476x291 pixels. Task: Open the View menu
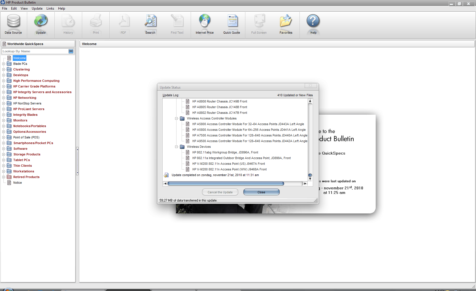pos(24,8)
